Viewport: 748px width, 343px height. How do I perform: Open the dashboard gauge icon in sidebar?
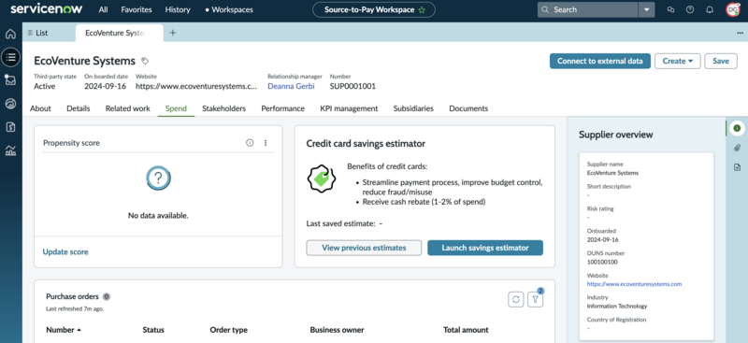tap(10, 104)
